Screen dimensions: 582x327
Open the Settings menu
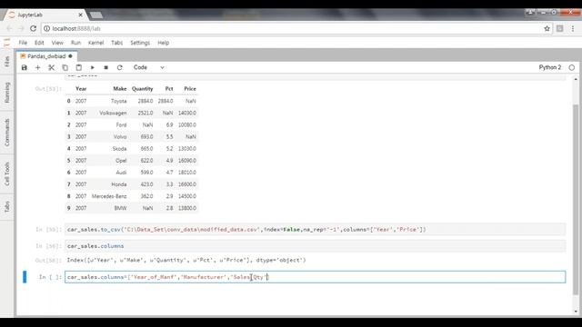pos(140,43)
